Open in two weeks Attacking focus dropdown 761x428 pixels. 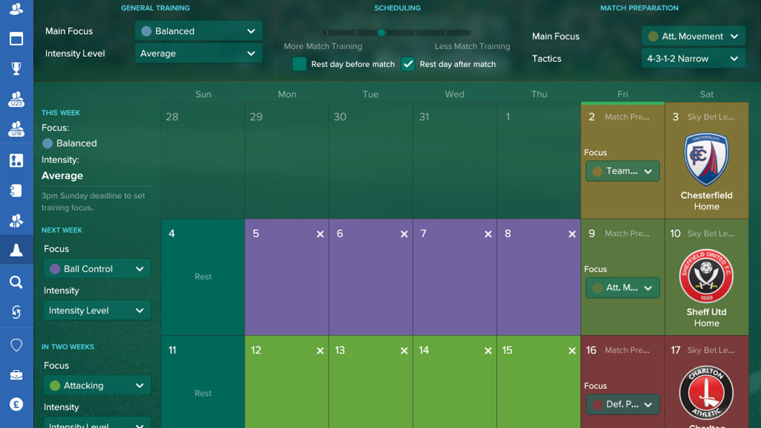click(x=97, y=385)
